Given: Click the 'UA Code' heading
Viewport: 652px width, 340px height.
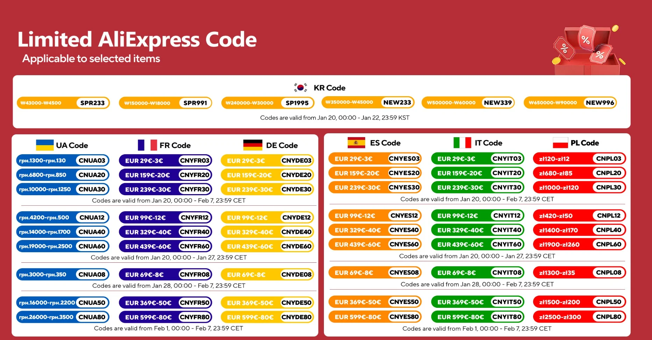Looking at the screenshot, I should [72, 145].
